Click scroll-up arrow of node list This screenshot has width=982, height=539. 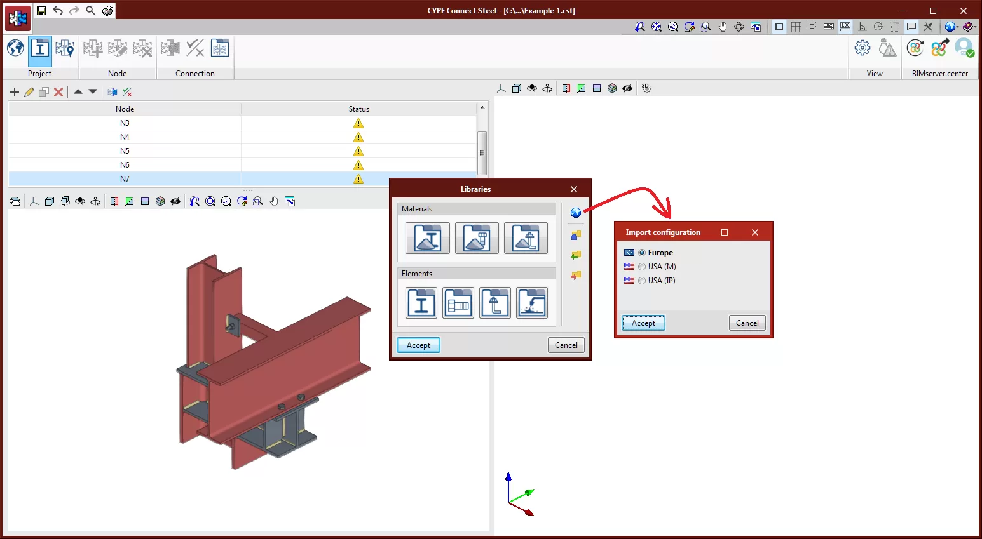pyautogui.click(x=482, y=107)
